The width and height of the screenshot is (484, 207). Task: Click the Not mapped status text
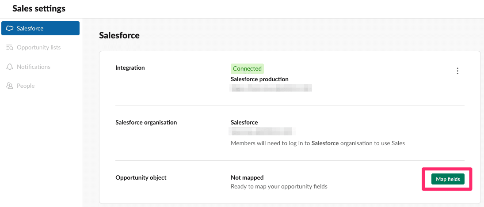[247, 177]
